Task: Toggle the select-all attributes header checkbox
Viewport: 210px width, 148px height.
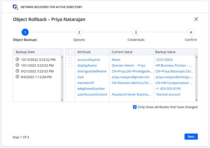Action: [x=70, y=52]
